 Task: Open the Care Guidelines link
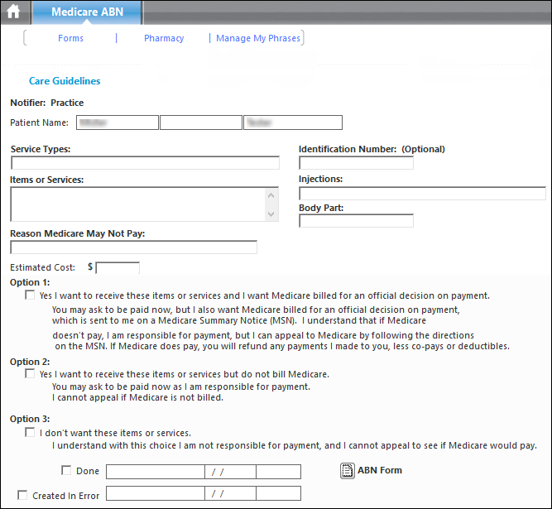65,81
